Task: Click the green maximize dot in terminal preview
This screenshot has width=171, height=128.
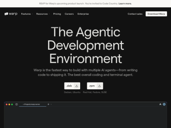Action: pyautogui.click(x=12, y=105)
